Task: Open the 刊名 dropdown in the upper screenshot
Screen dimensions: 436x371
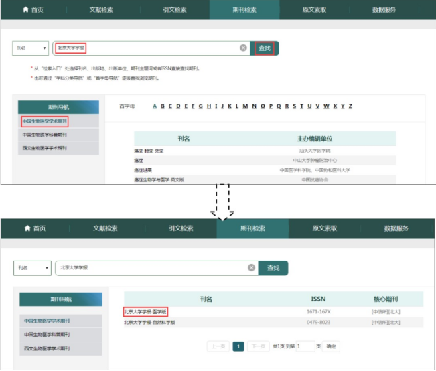Action: pyautogui.click(x=31, y=48)
